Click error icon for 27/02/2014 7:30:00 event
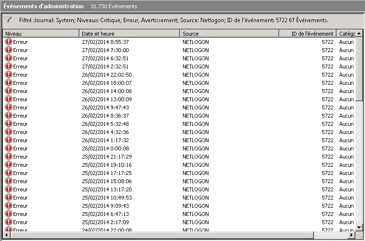Screen dimensions: 365x241 click(x=9, y=50)
